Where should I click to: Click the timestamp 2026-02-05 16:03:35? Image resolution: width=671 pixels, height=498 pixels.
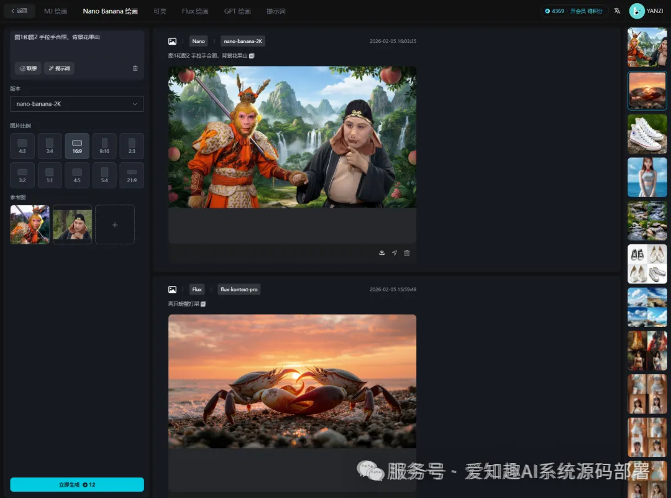(393, 41)
